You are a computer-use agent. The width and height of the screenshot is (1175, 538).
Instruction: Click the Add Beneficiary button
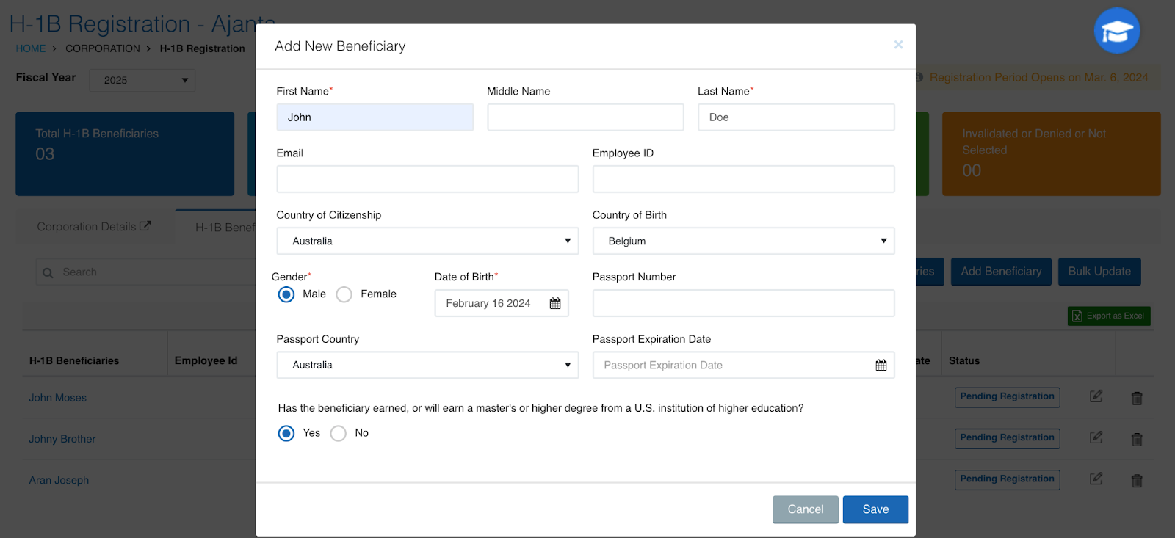tap(1001, 272)
